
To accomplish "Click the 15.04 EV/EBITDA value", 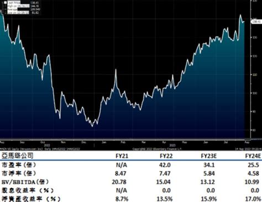I will [164, 182].
